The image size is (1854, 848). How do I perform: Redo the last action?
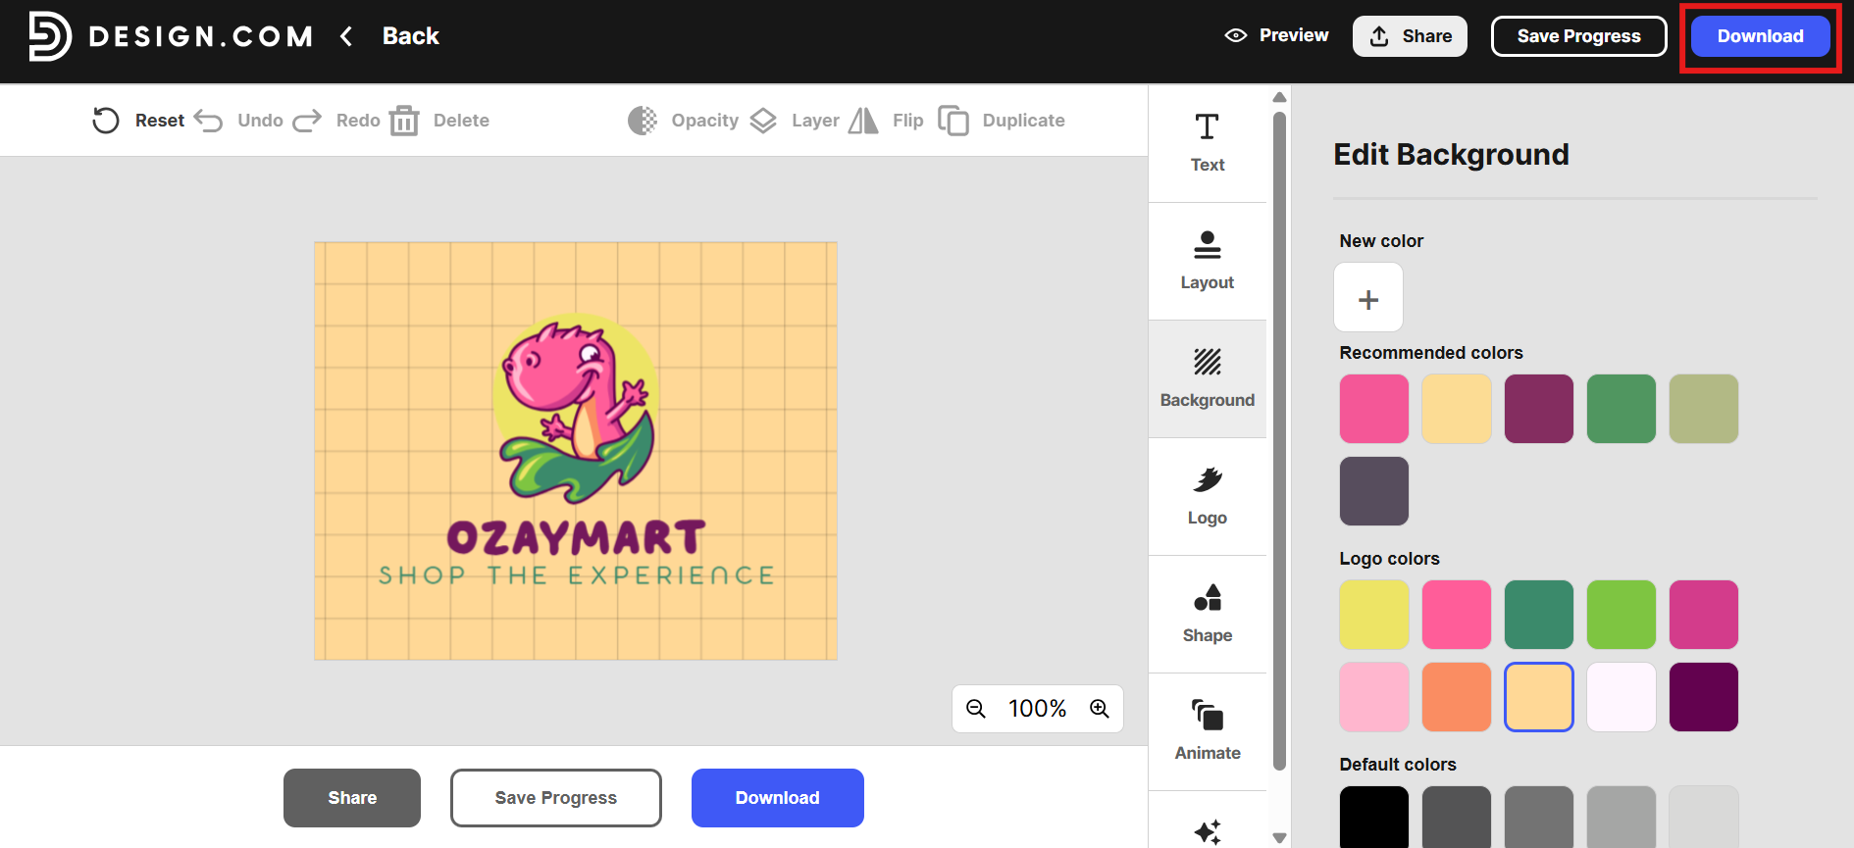point(336,121)
